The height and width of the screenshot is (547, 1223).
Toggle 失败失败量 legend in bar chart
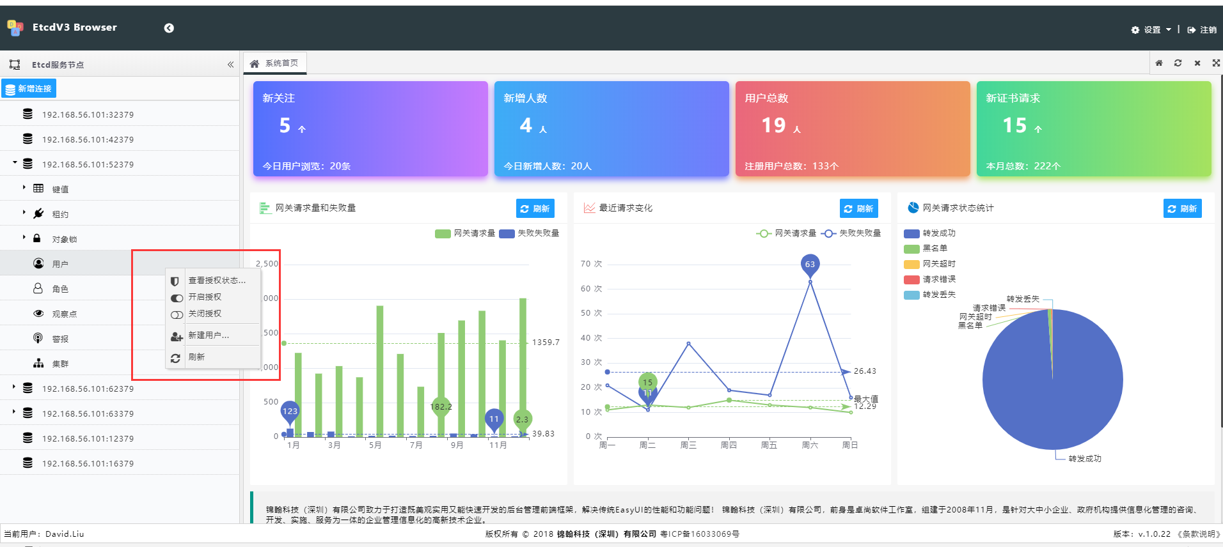[x=529, y=233]
